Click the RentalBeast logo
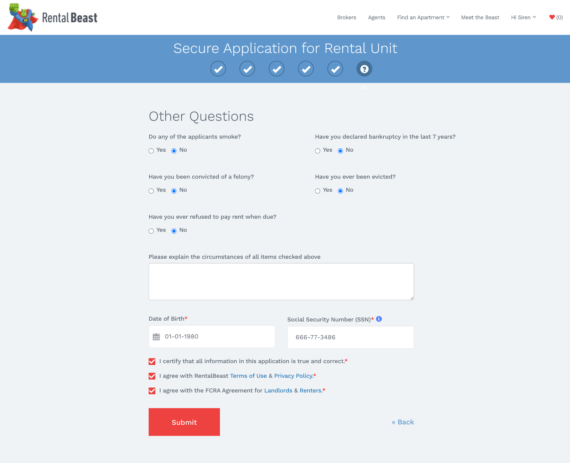The width and height of the screenshot is (570, 463). click(x=52, y=17)
